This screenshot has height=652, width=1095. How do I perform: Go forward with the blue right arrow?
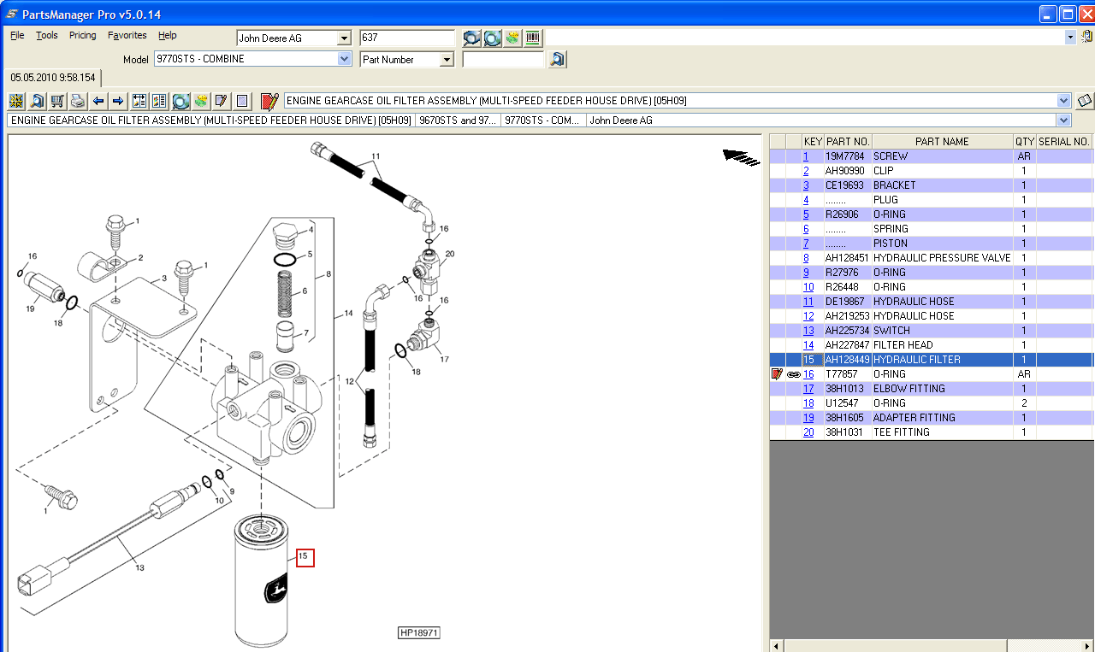[118, 101]
